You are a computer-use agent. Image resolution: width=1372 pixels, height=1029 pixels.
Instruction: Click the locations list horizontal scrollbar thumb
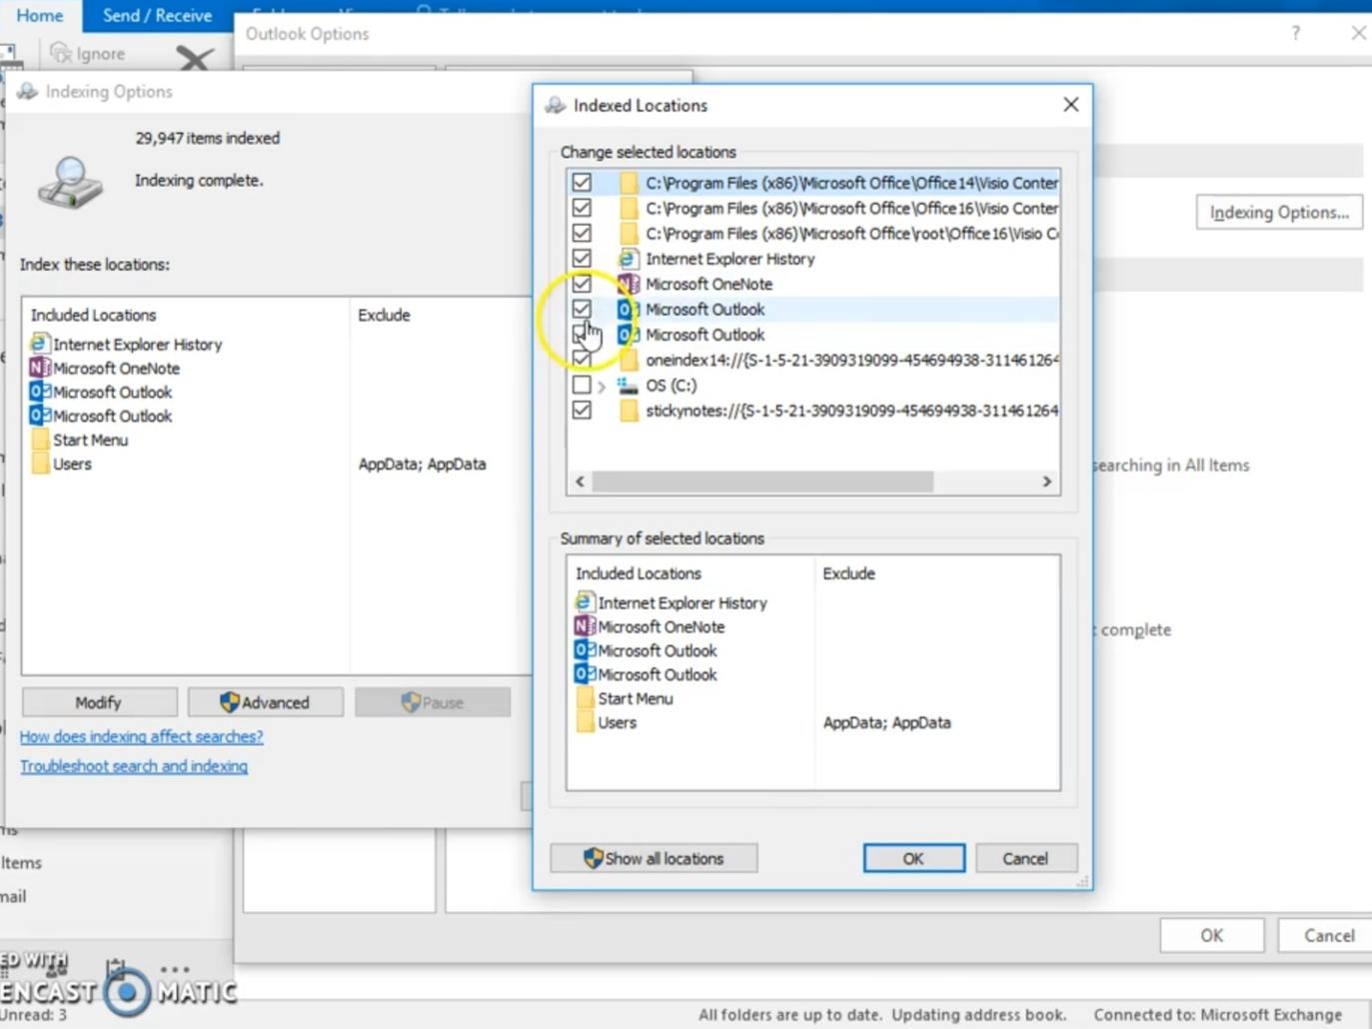click(762, 482)
